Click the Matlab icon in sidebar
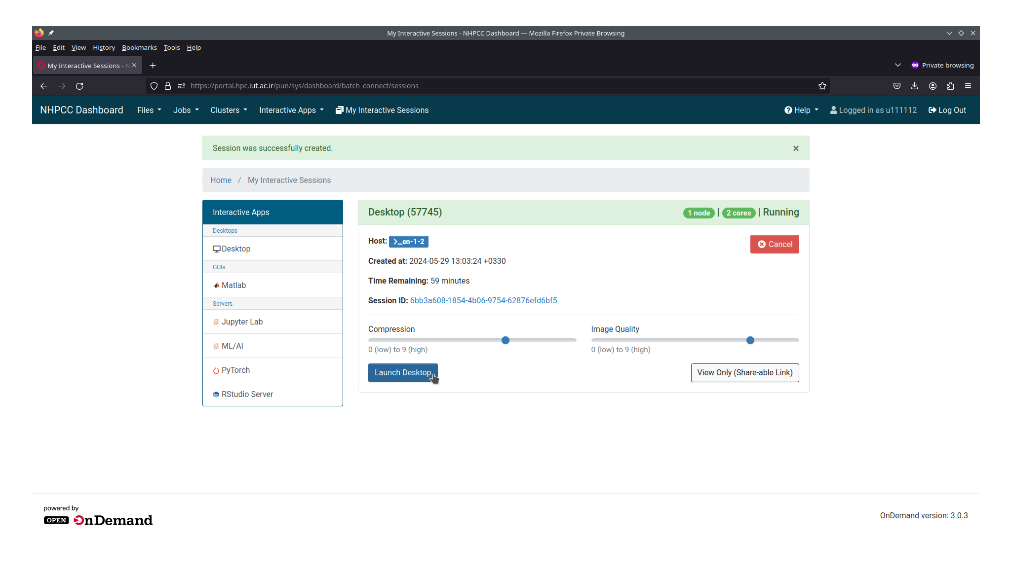The image size is (1012, 575). 216,285
